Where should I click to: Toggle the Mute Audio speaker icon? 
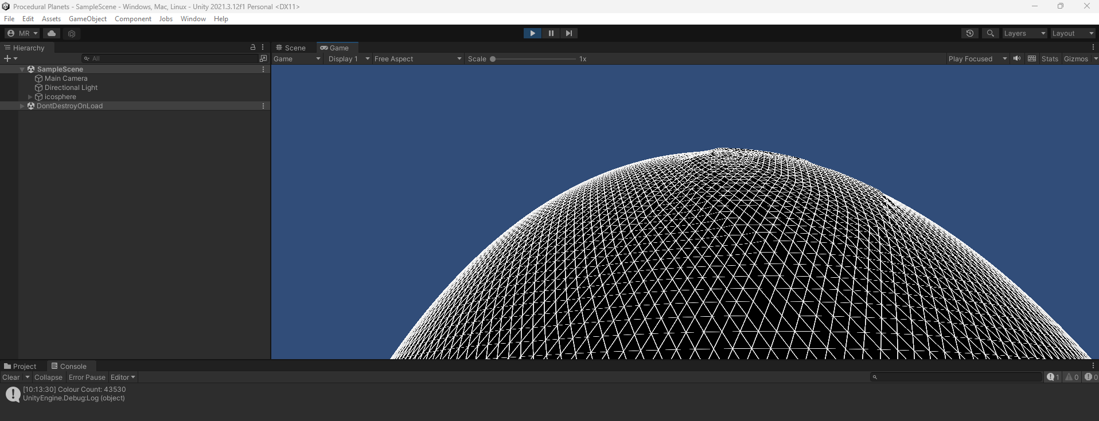[x=1017, y=58]
